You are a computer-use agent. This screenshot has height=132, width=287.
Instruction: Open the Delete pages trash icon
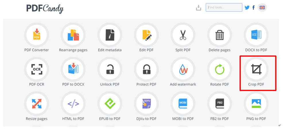220,35
